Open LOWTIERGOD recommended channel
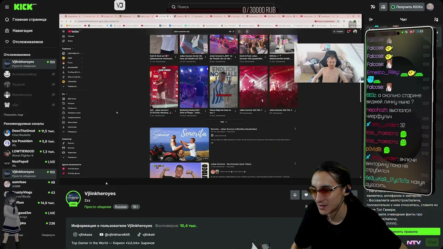Screen dimensions: 443x249 coord(29,153)
